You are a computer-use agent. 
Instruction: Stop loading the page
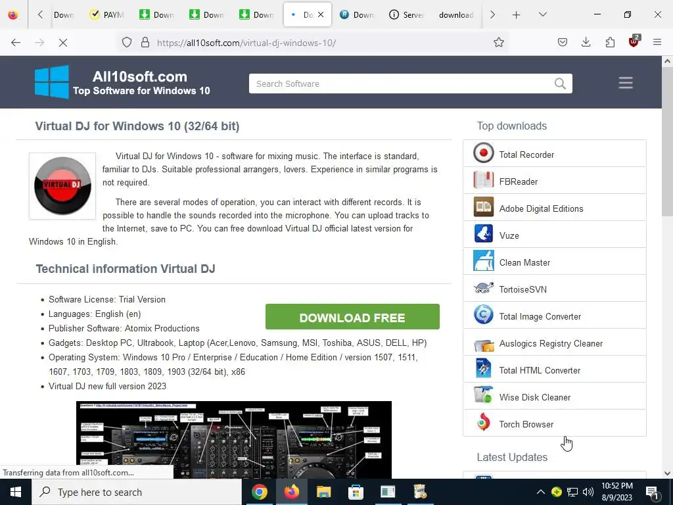(x=62, y=42)
